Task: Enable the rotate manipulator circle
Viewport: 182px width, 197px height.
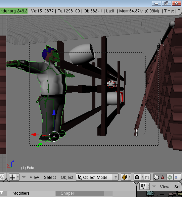Action: (x=170, y=177)
